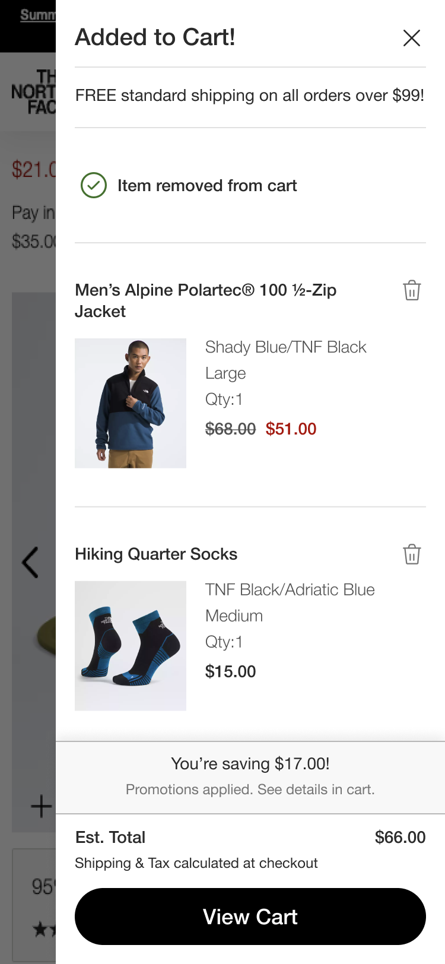Screen dimensions: 445x964
Task: Click the partially hidden Summer link at top
Action: 38,15
